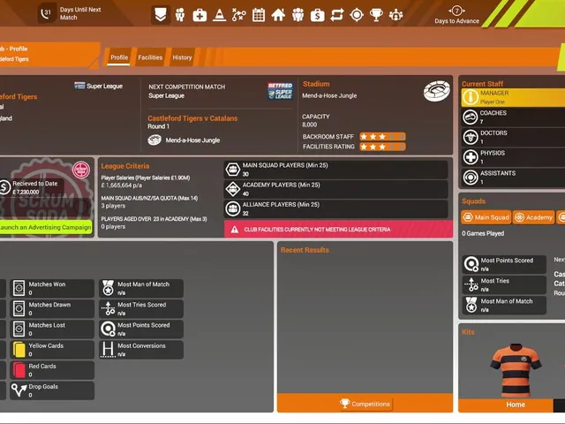Viewport: 565px width, 424px height.
Task: Click the Backroom Staff star rating
Action: click(382, 137)
